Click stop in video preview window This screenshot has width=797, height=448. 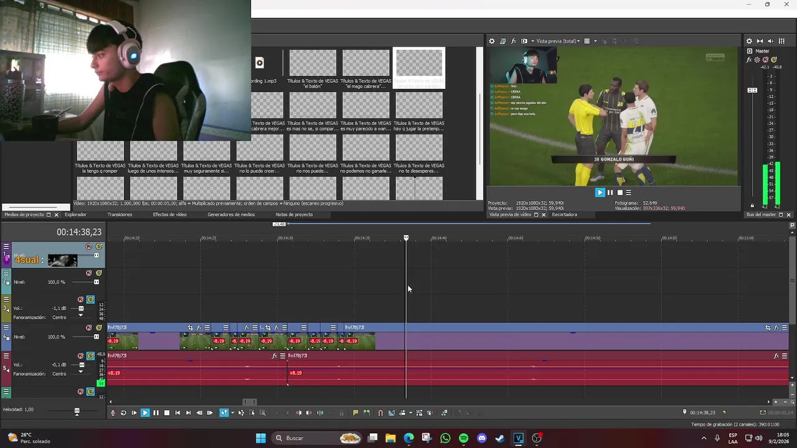(x=619, y=192)
